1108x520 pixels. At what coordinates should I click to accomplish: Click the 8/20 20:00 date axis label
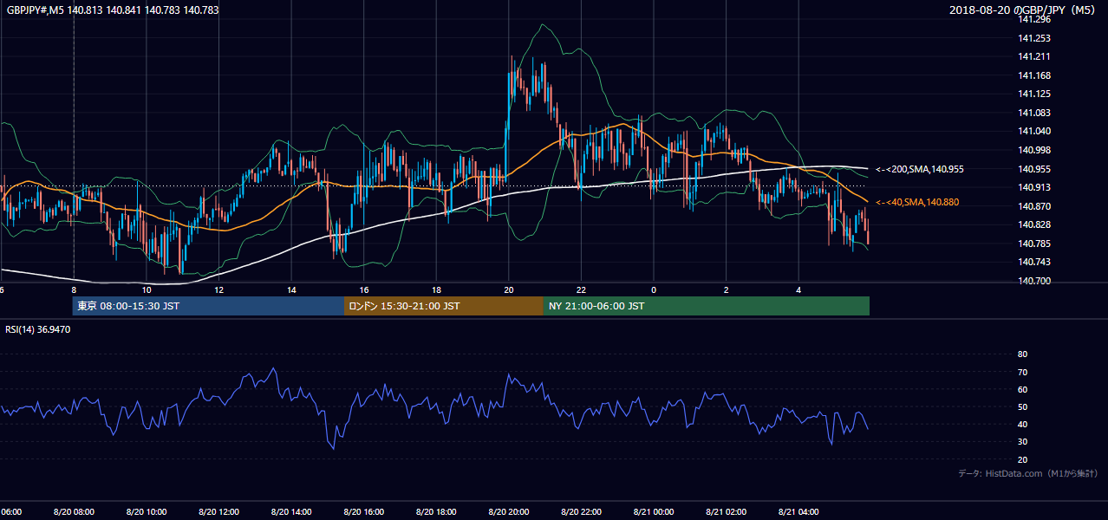click(508, 511)
